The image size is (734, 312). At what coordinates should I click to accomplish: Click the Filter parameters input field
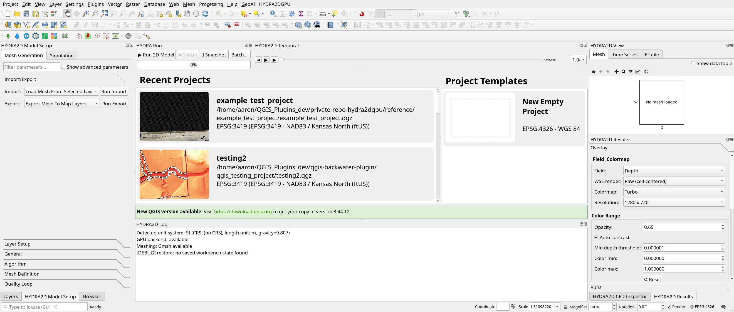(x=32, y=67)
